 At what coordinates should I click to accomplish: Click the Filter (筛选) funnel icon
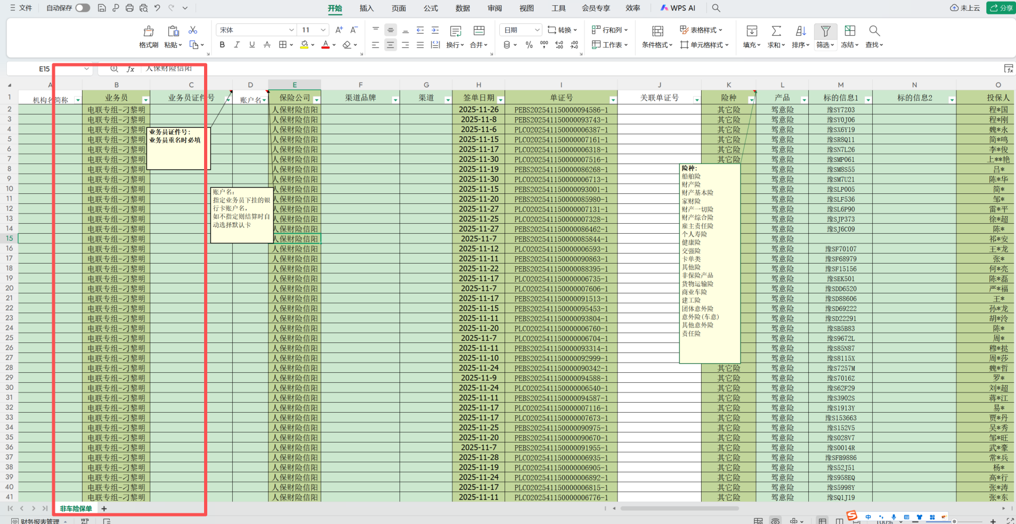825,31
